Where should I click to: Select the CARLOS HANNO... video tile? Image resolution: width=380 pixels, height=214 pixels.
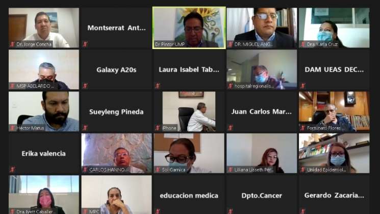click(117, 153)
